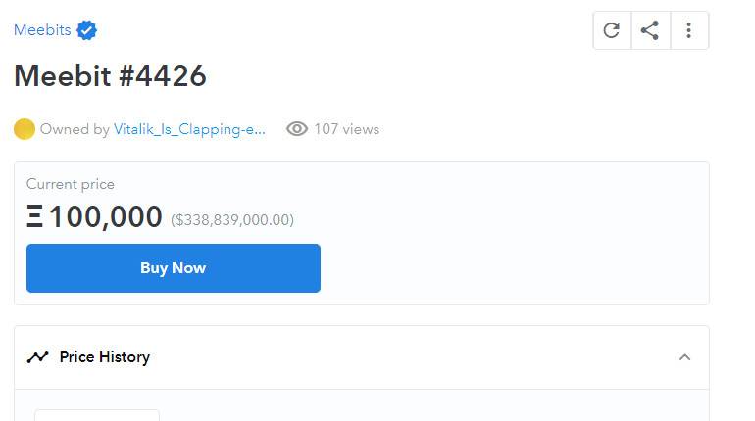Click the 100,000 ETH price amount
Screen dimensions: 755x421
tap(106, 217)
